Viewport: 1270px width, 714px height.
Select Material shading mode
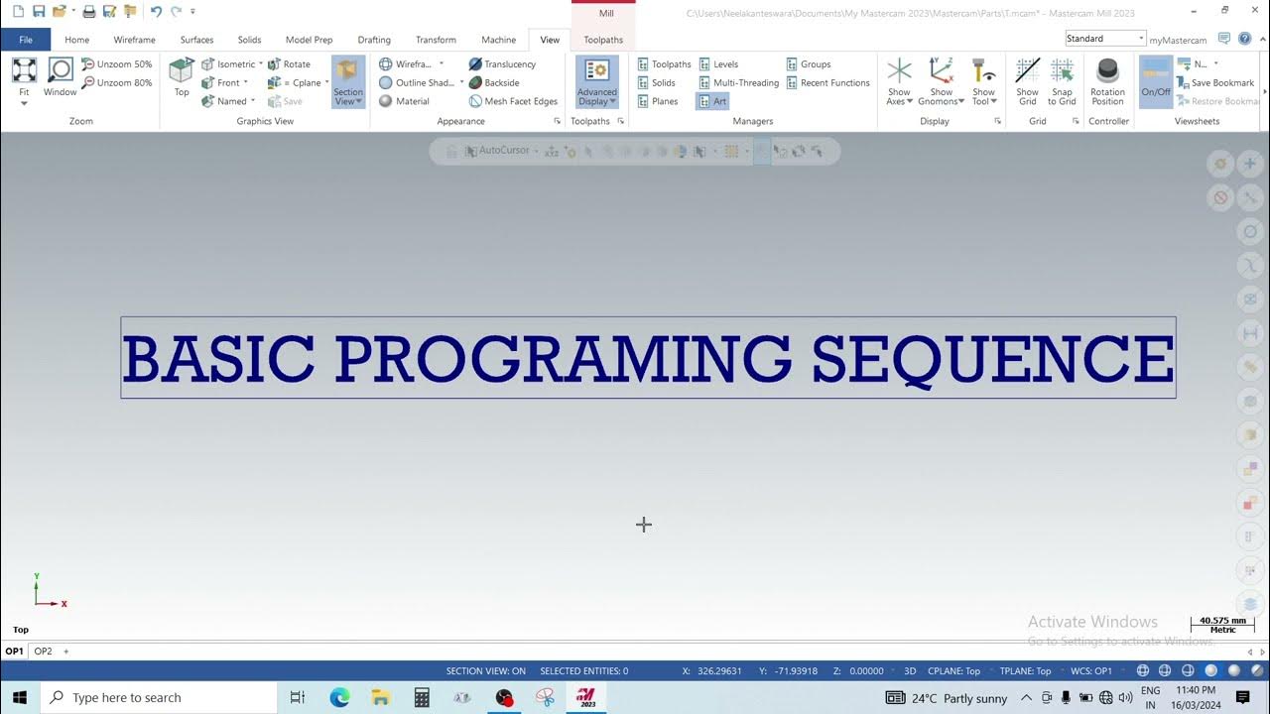tap(405, 101)
